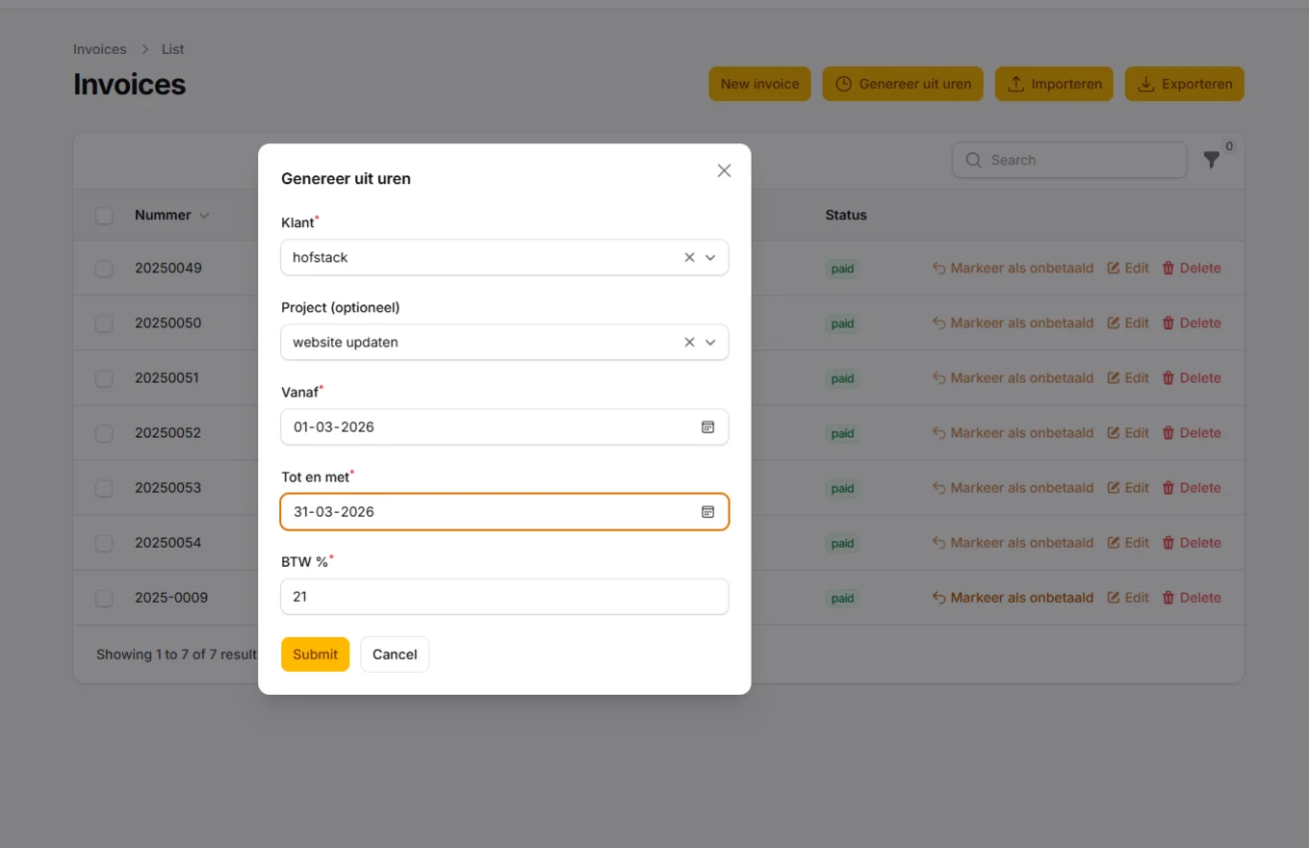Click the Exporteren button
The image size is (1309, 848).
[1184, 84]
